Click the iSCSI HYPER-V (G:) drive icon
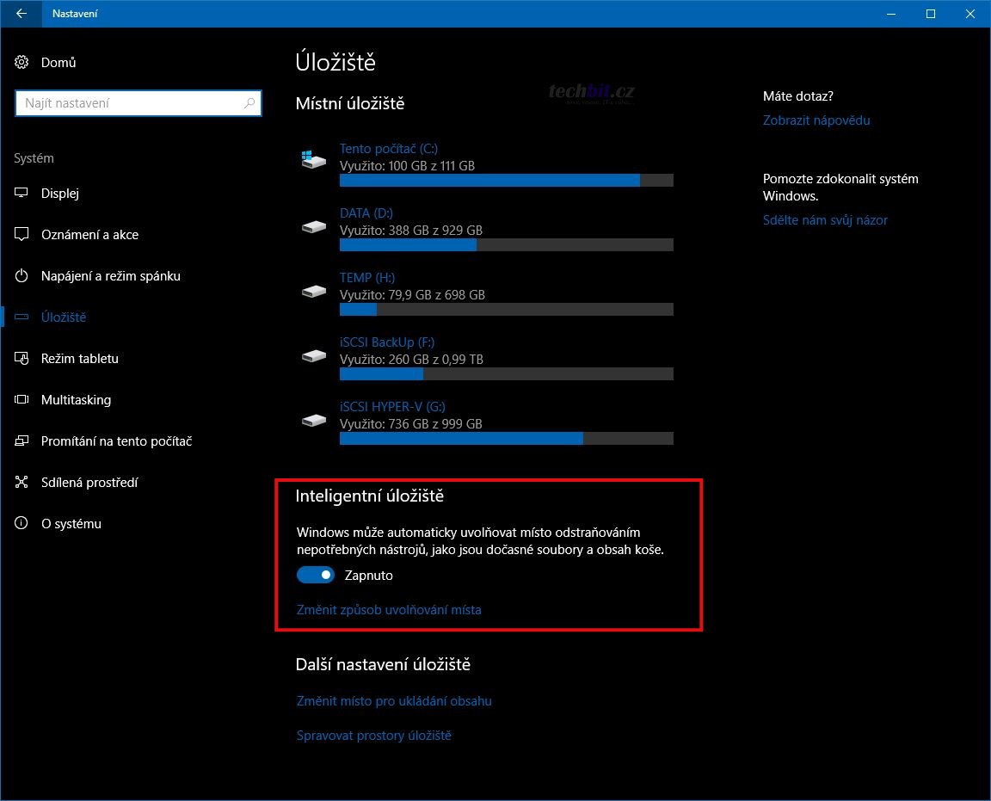The image size is (991, 801). pos(313,421)
